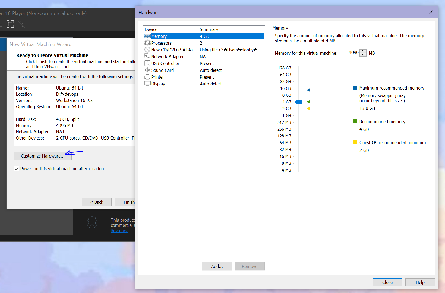The width and height of the screenshot is (445, 293).
Task: Click the 2 GB label on memory scale
Action: point(287,109)
